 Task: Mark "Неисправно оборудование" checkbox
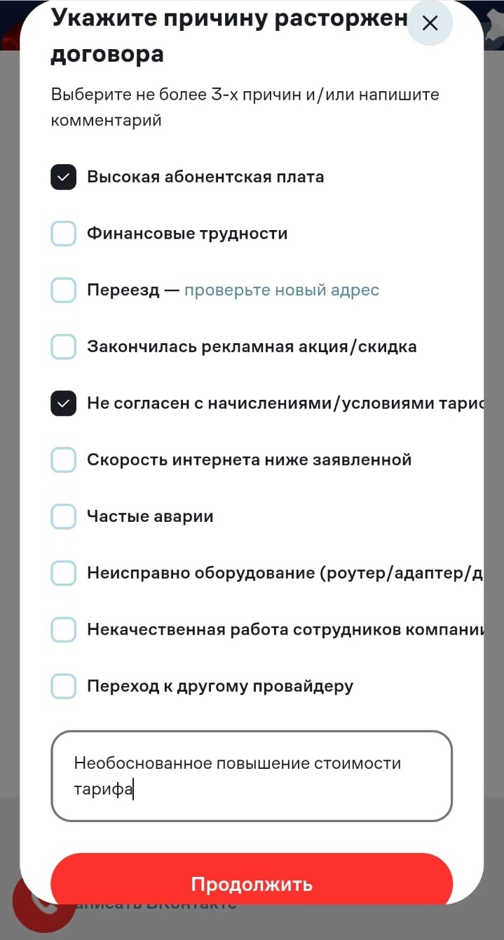[63, 573]
